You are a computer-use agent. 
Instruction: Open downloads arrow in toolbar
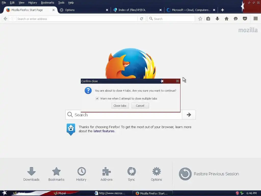217,19
